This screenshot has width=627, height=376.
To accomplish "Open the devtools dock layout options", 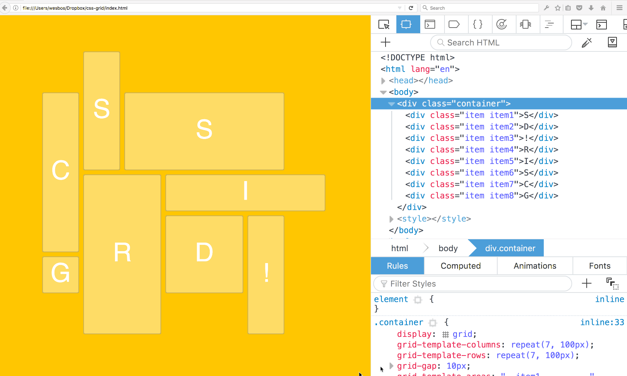I will (579, 25).
